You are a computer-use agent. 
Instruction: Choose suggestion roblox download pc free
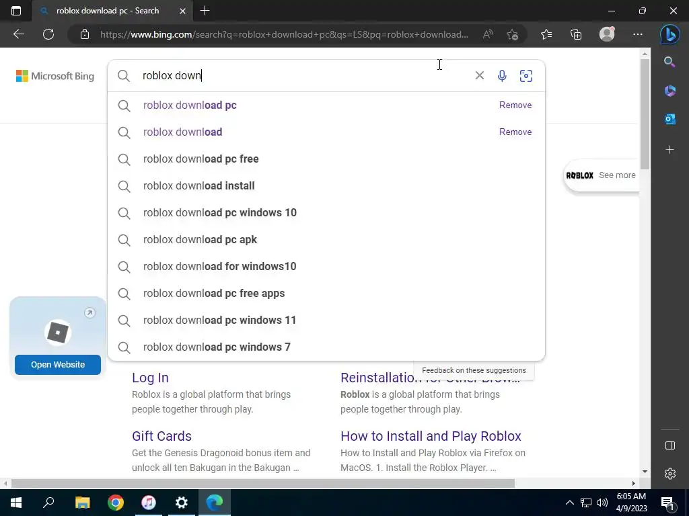[x=326, y=159]
